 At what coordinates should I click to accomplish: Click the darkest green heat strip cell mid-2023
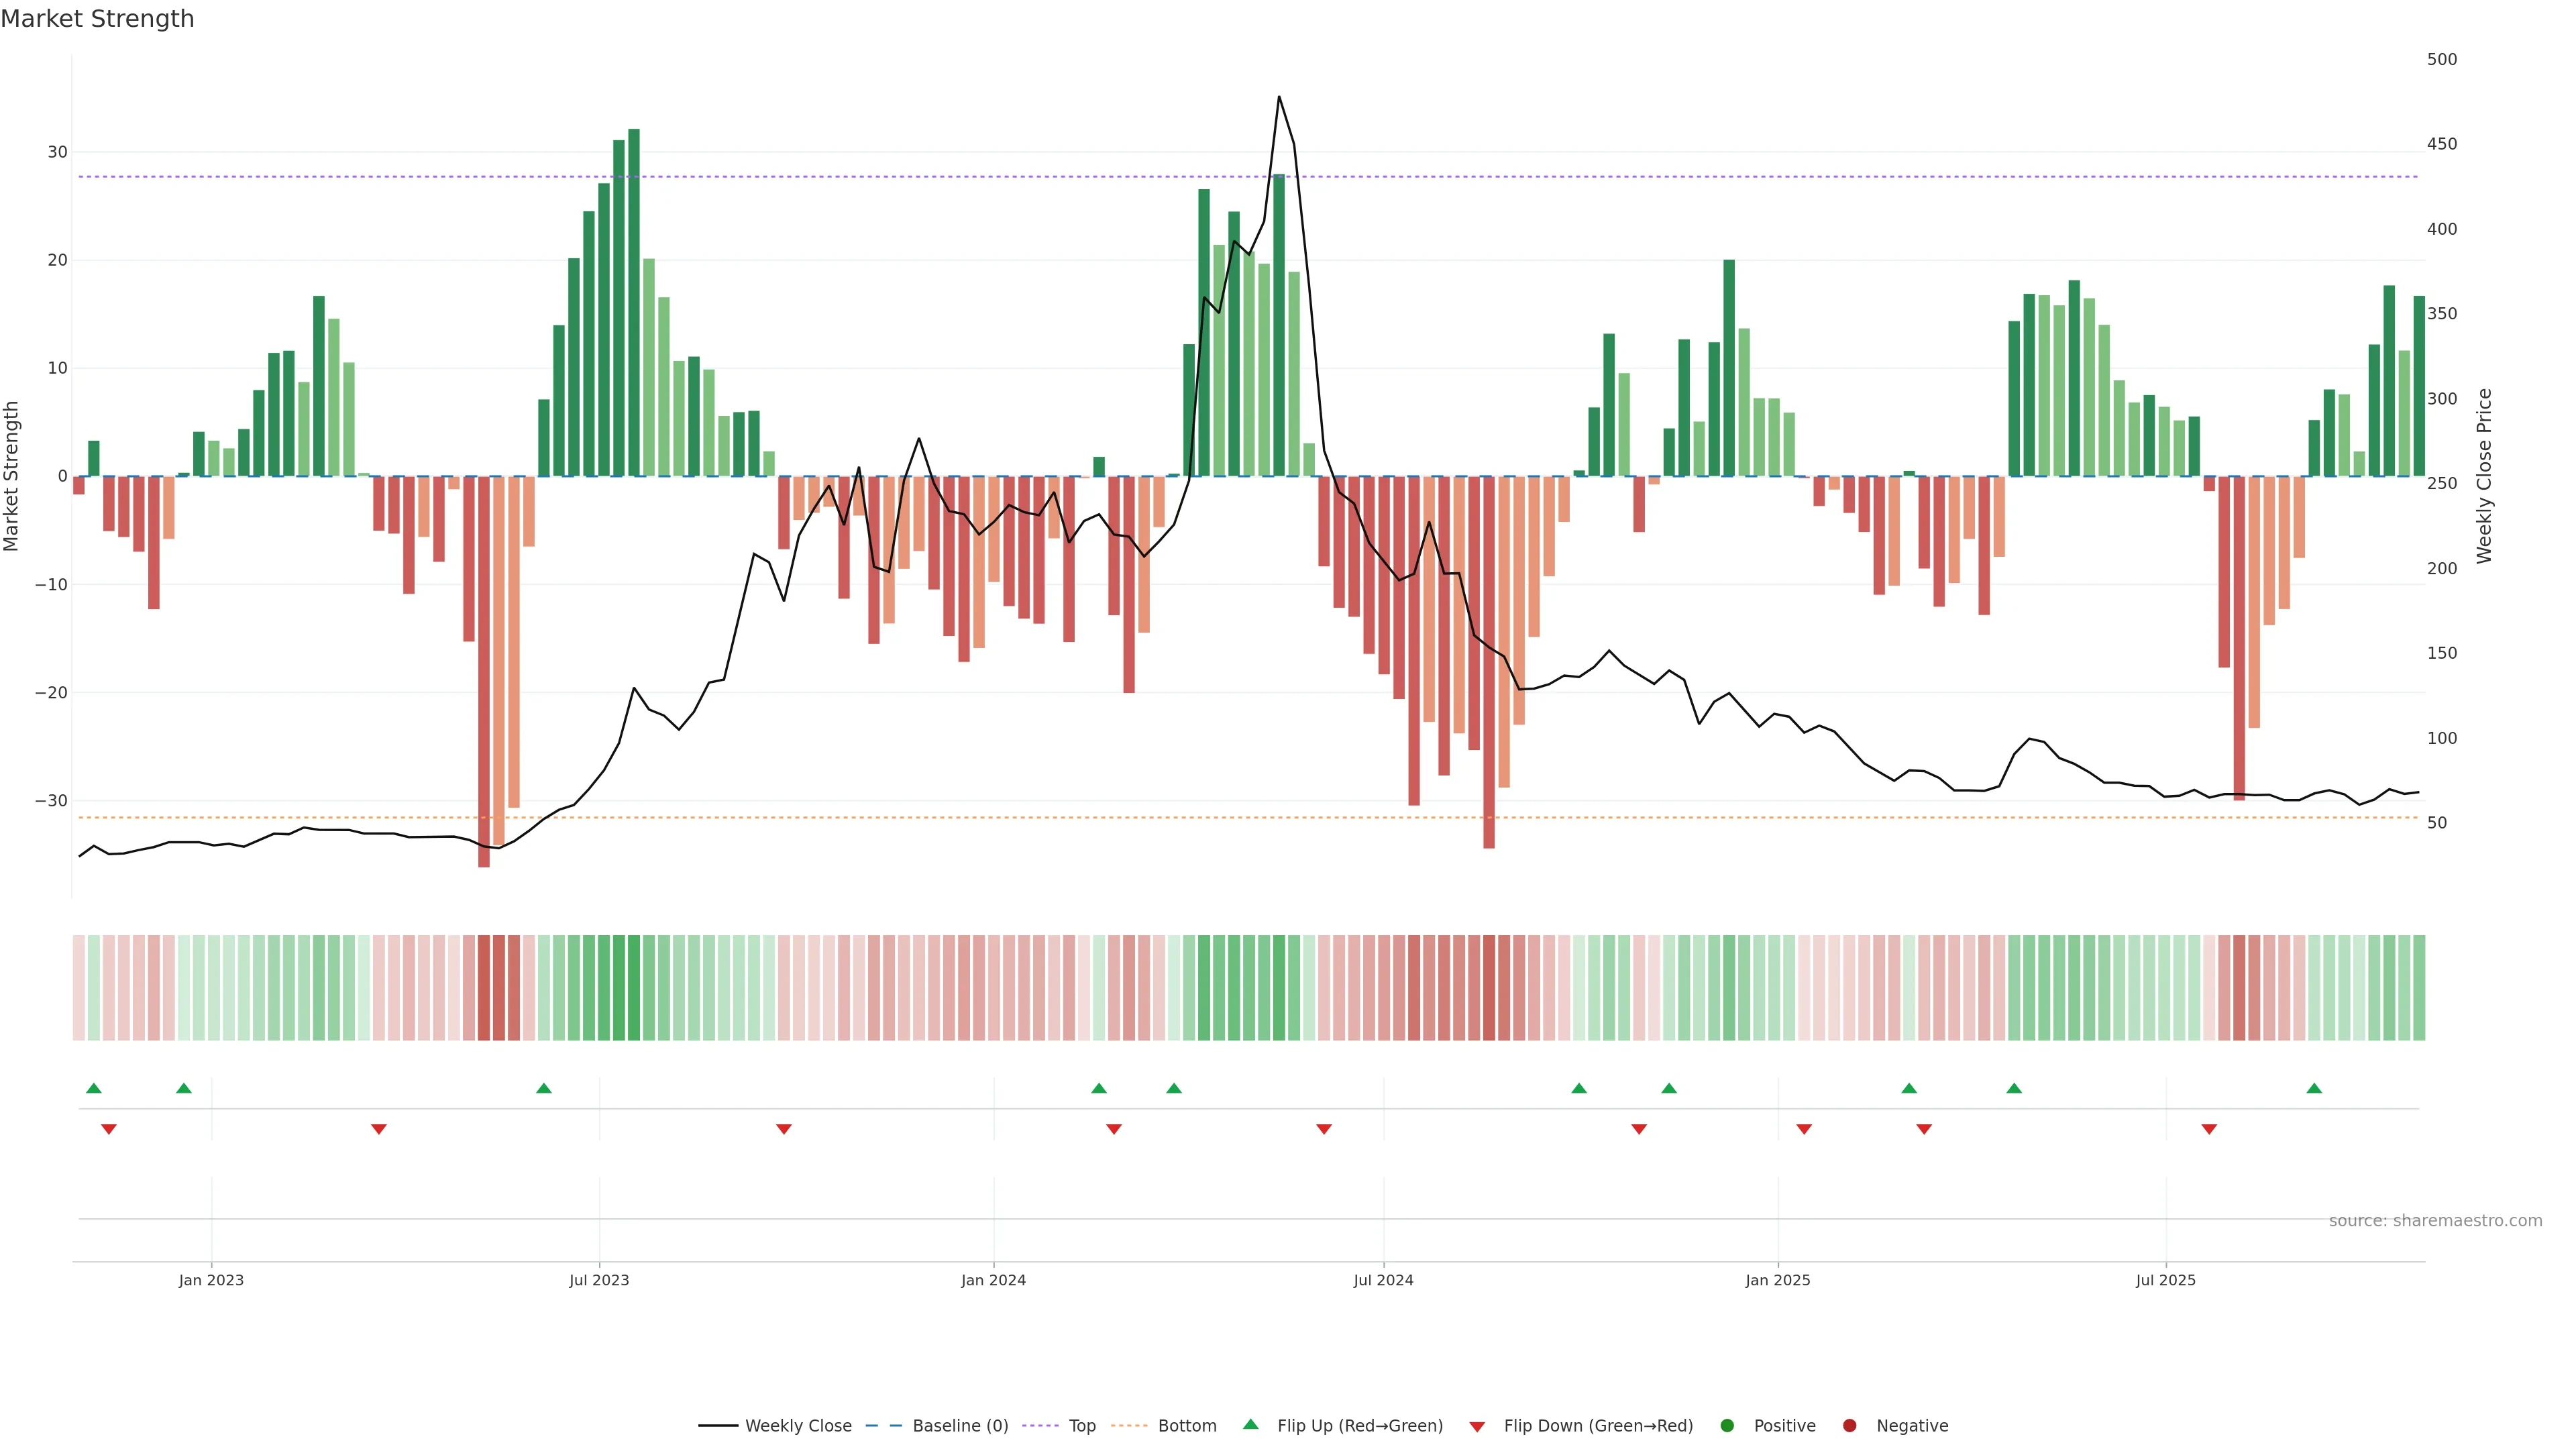[x=634, y=988]
